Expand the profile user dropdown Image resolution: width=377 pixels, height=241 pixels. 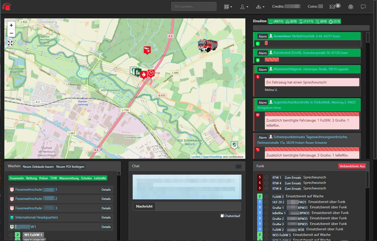pyautogui.click(x=244, y=7)
